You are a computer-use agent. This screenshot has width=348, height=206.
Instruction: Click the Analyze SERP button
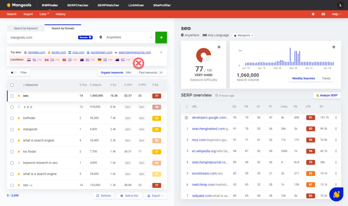coord(327,95)
